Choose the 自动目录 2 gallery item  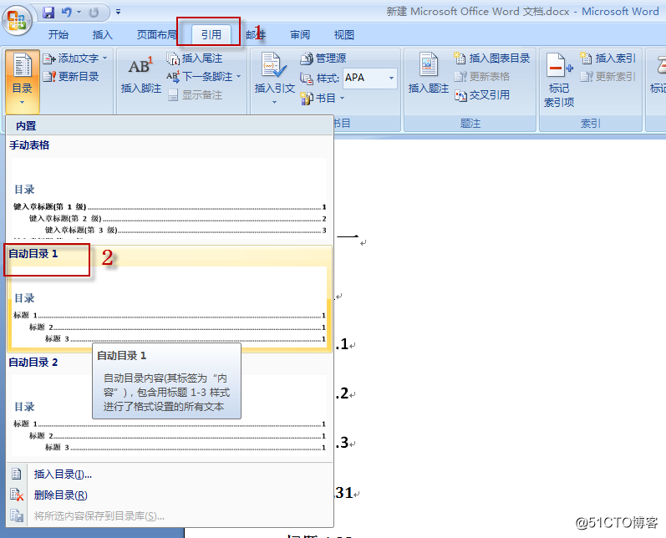tap(169, 407)
